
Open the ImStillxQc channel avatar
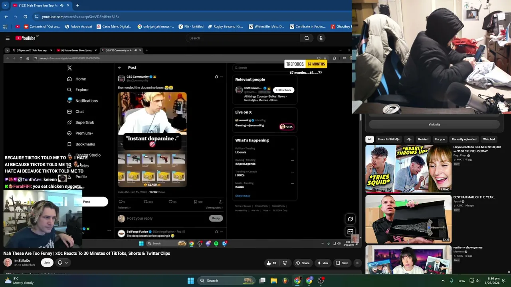pos(8,262)
